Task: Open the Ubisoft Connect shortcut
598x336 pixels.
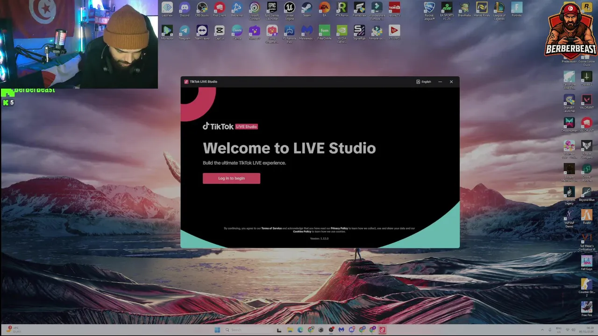Action: coord(254,11)
